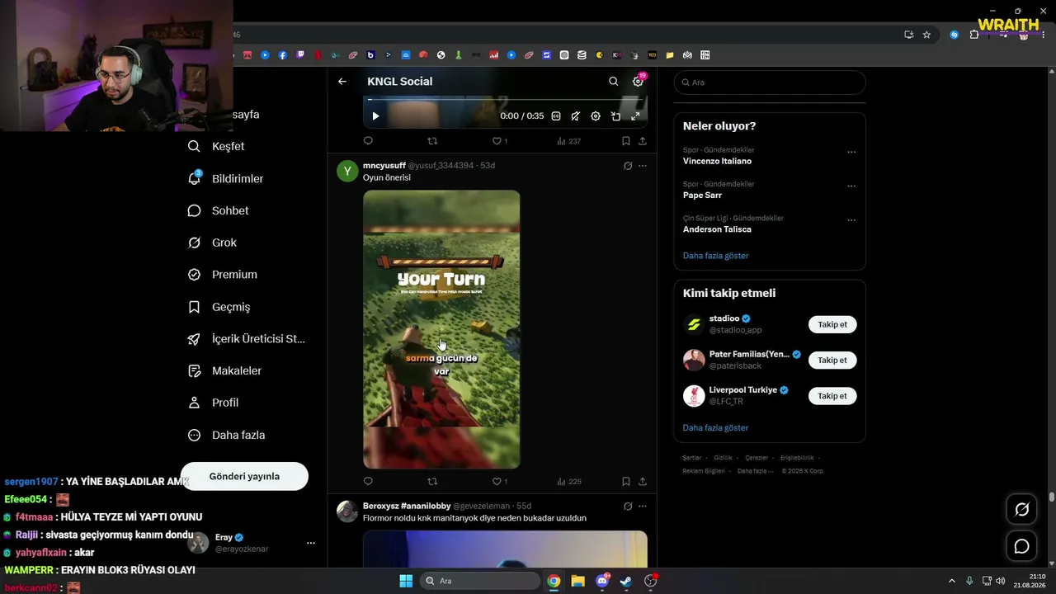
Task: Open the Facebook bookmark in bookmarks bar
Action: tap(283, 55)
